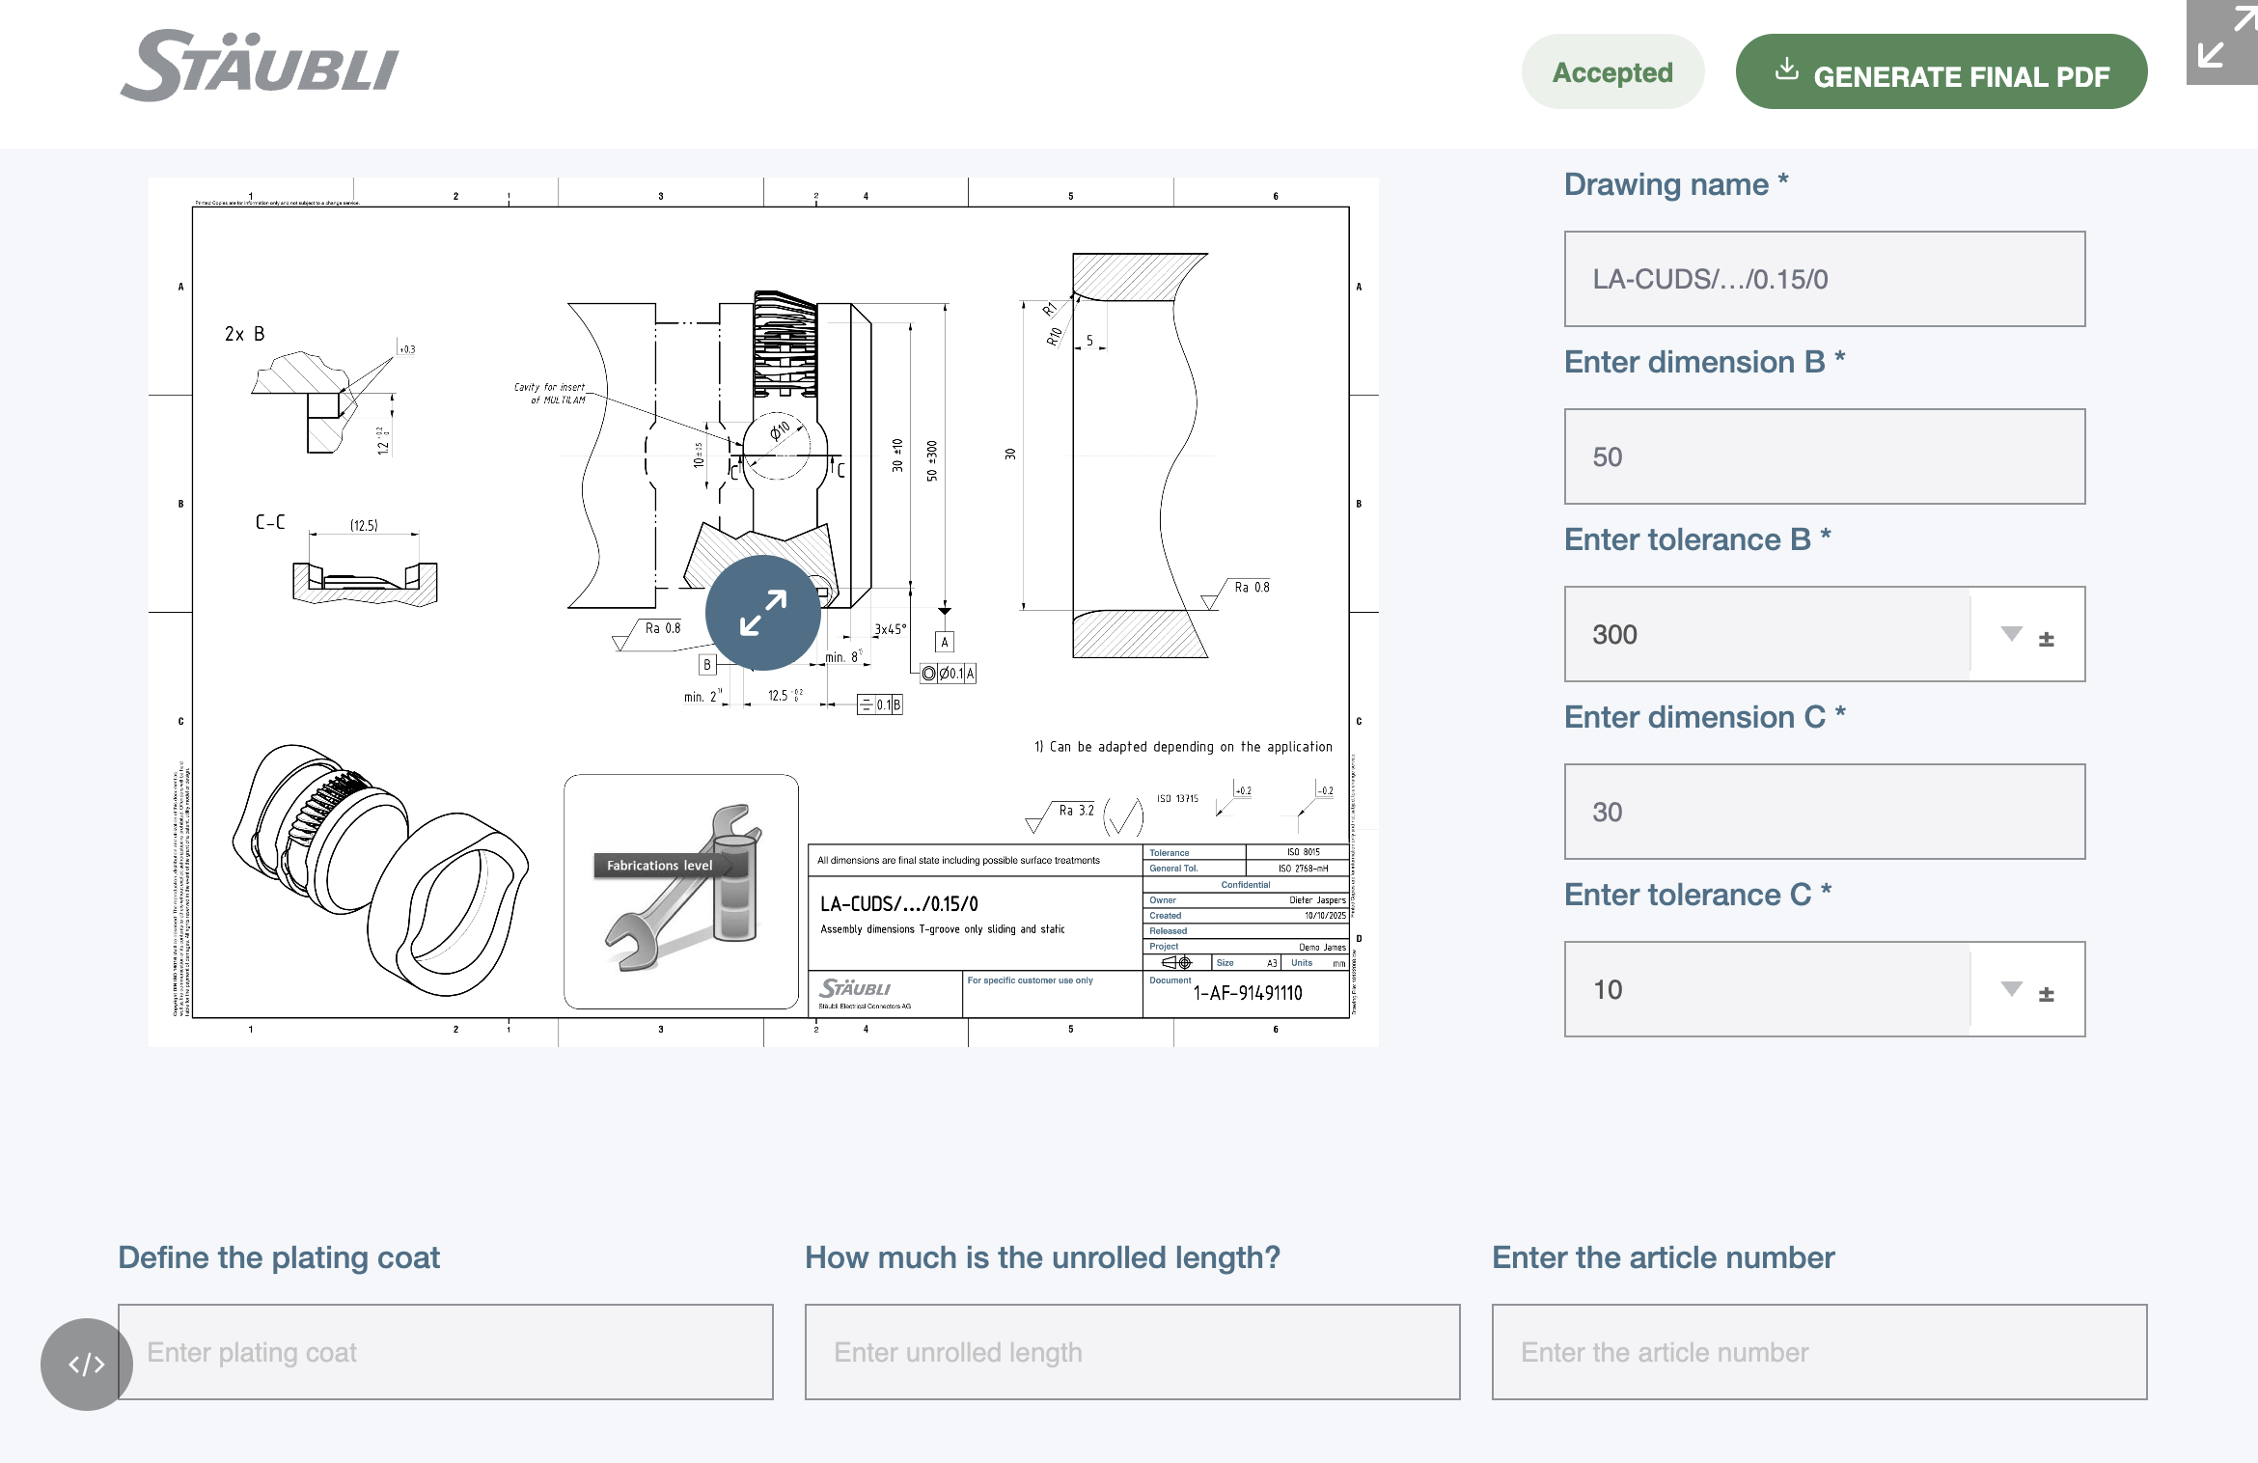
Task: Click the technical drawing preview image
Action: pyautogui.click(x=763, y=612)
